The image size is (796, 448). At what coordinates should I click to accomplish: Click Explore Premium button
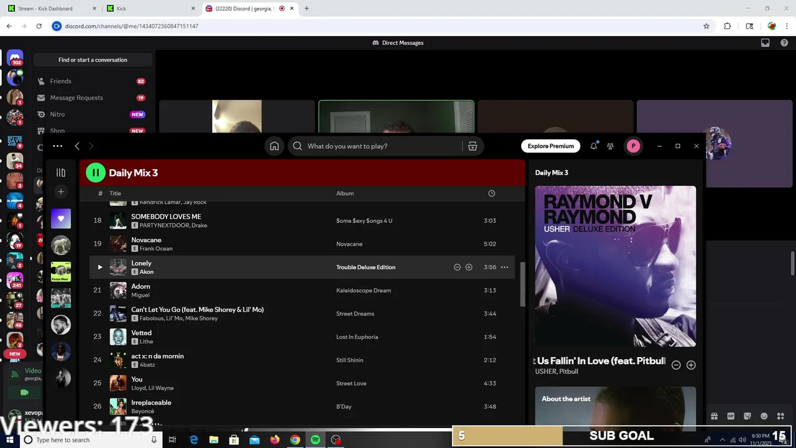coord(550,146)
